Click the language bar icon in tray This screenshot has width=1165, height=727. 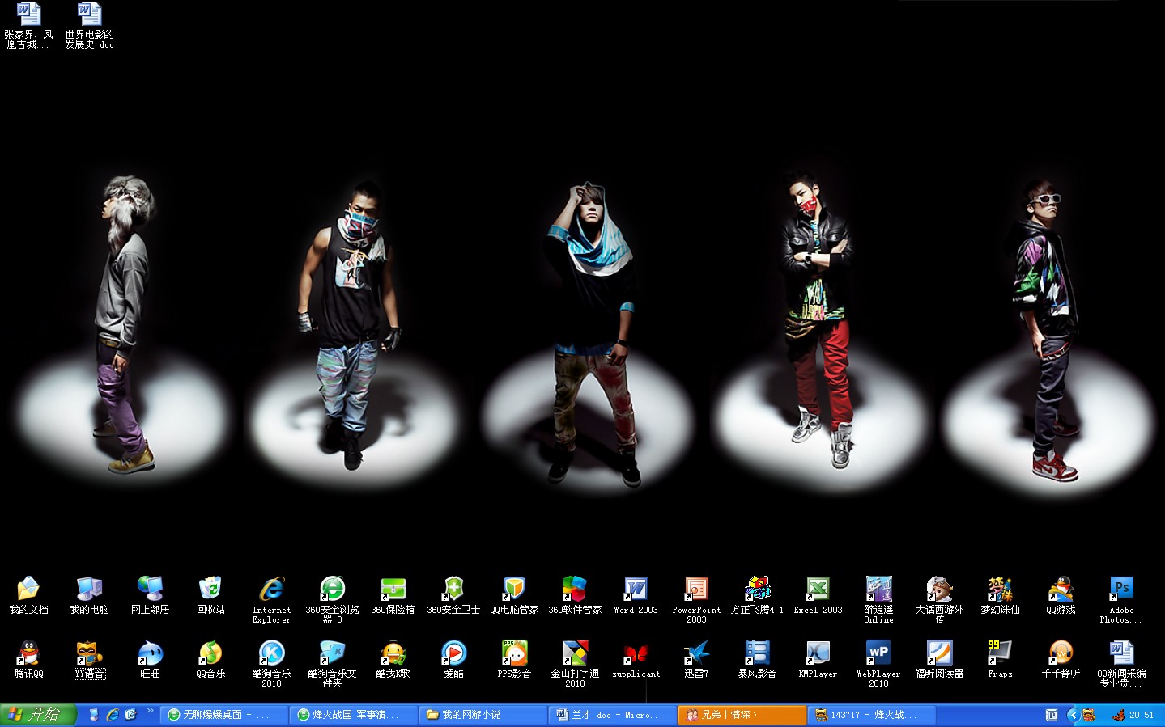click(1052, 715)
